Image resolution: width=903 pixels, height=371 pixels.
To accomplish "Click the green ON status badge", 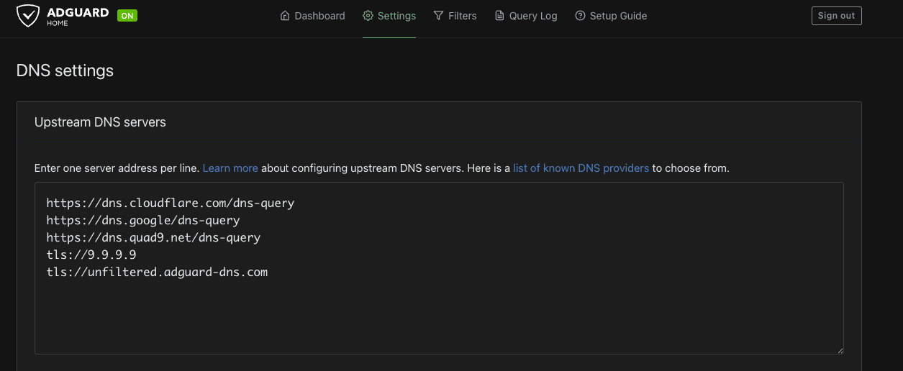I will 127,15.
